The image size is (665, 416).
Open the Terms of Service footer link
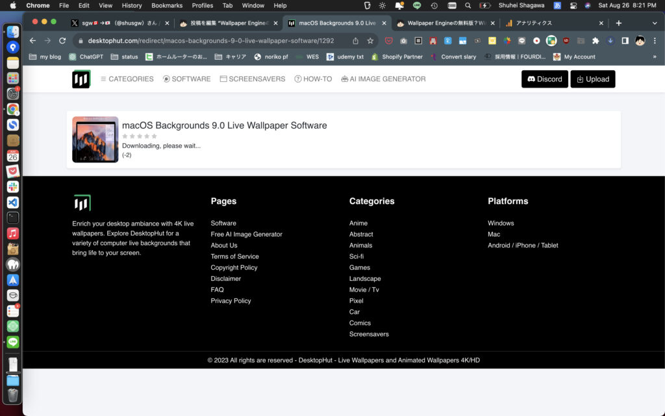(234, 256)
